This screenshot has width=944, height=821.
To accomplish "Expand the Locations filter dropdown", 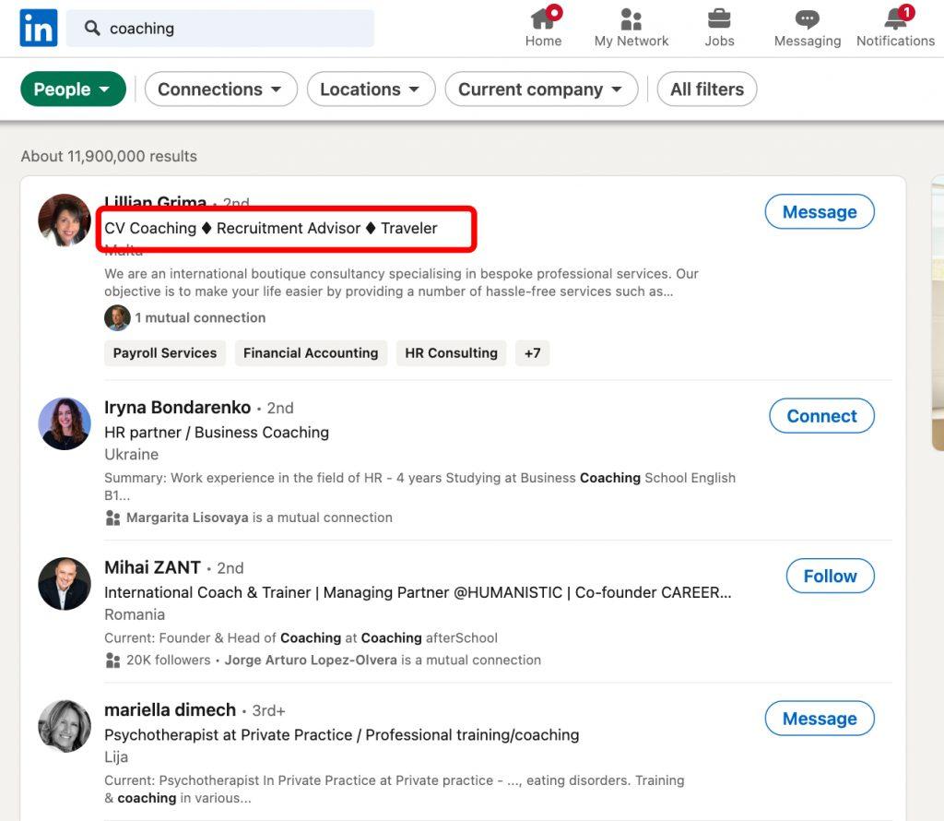I will pyautogui.click(x=370, y=89).
